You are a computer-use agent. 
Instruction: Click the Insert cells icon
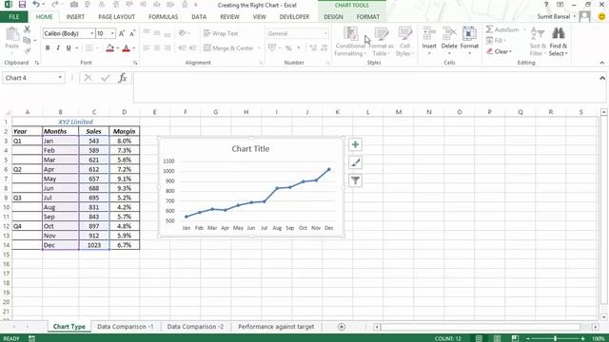pos(429,34)
